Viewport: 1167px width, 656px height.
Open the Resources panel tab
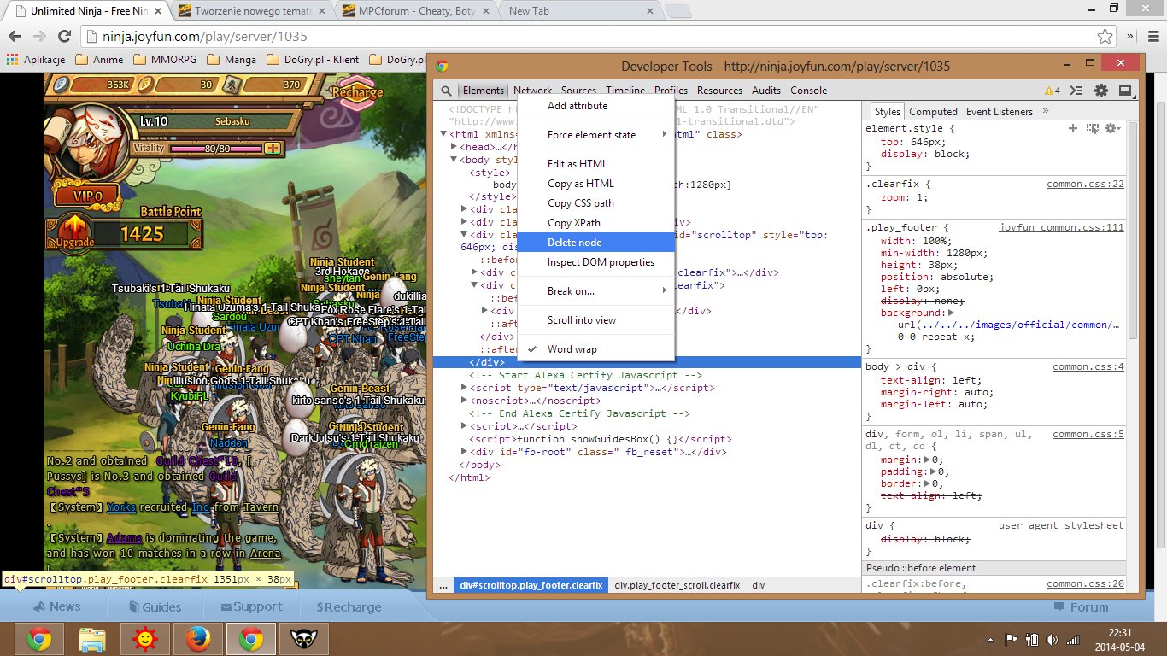(719, 91)
